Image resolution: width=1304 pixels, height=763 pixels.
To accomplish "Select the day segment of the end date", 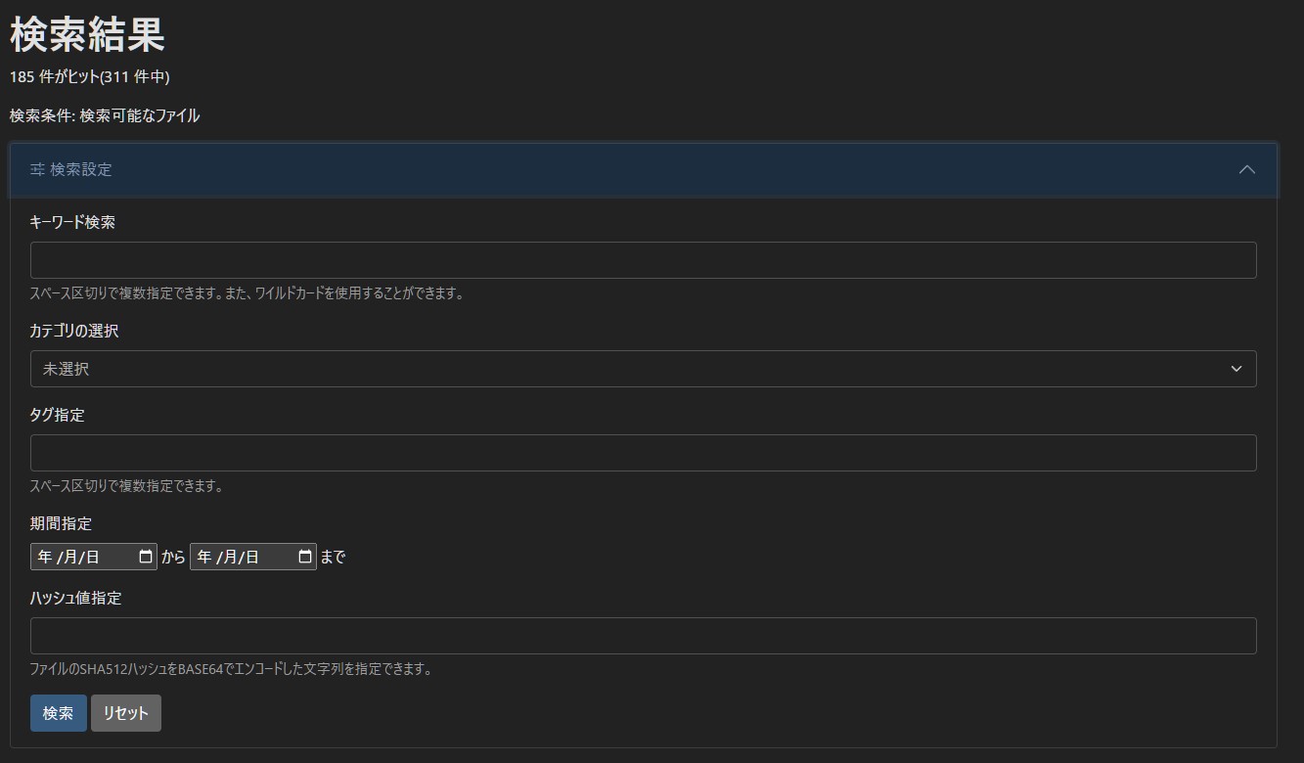I will pos(251,558).
